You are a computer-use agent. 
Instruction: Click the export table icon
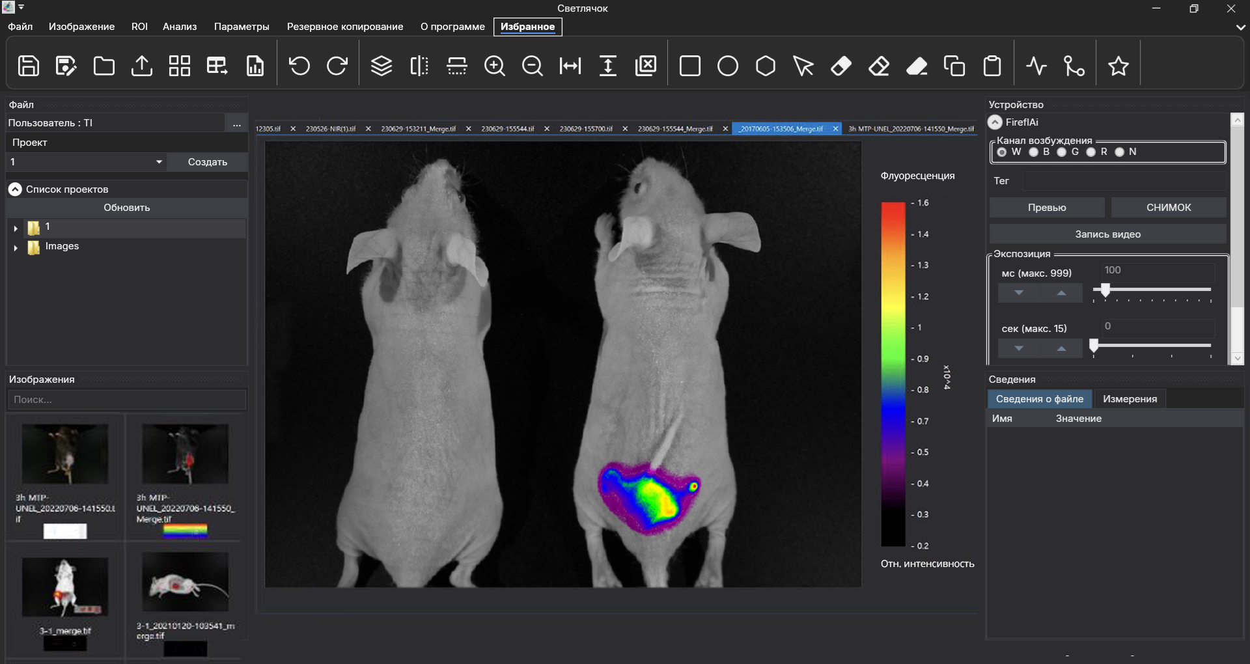(217, 66)
